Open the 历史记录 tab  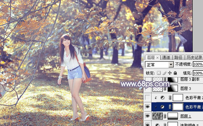[x=194, y=57]
